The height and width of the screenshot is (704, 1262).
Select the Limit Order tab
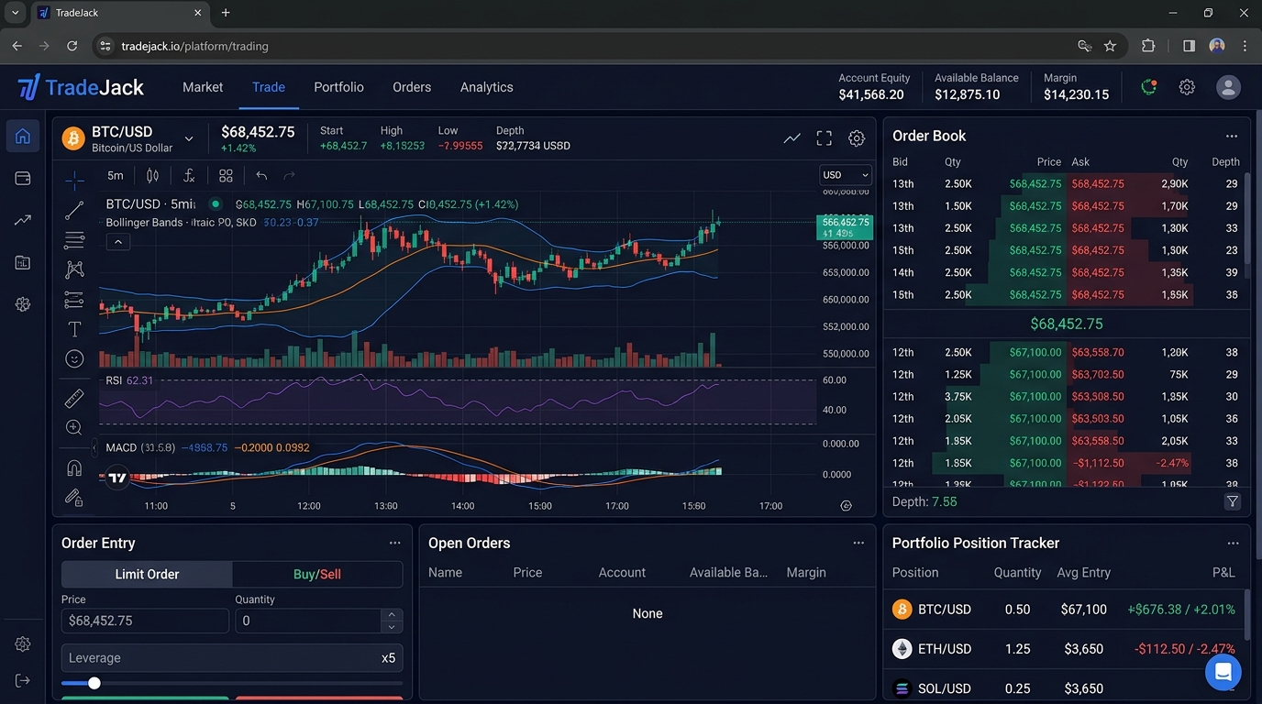[147, 575]
